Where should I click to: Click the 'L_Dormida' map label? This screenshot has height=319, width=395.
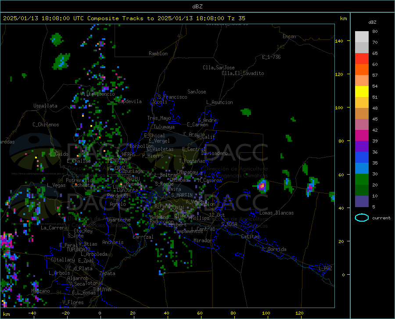274,249
